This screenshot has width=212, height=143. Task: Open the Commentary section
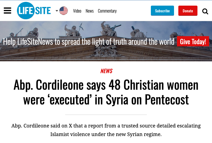107,11
